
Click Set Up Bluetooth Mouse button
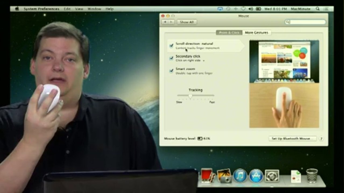pos(293,139)
